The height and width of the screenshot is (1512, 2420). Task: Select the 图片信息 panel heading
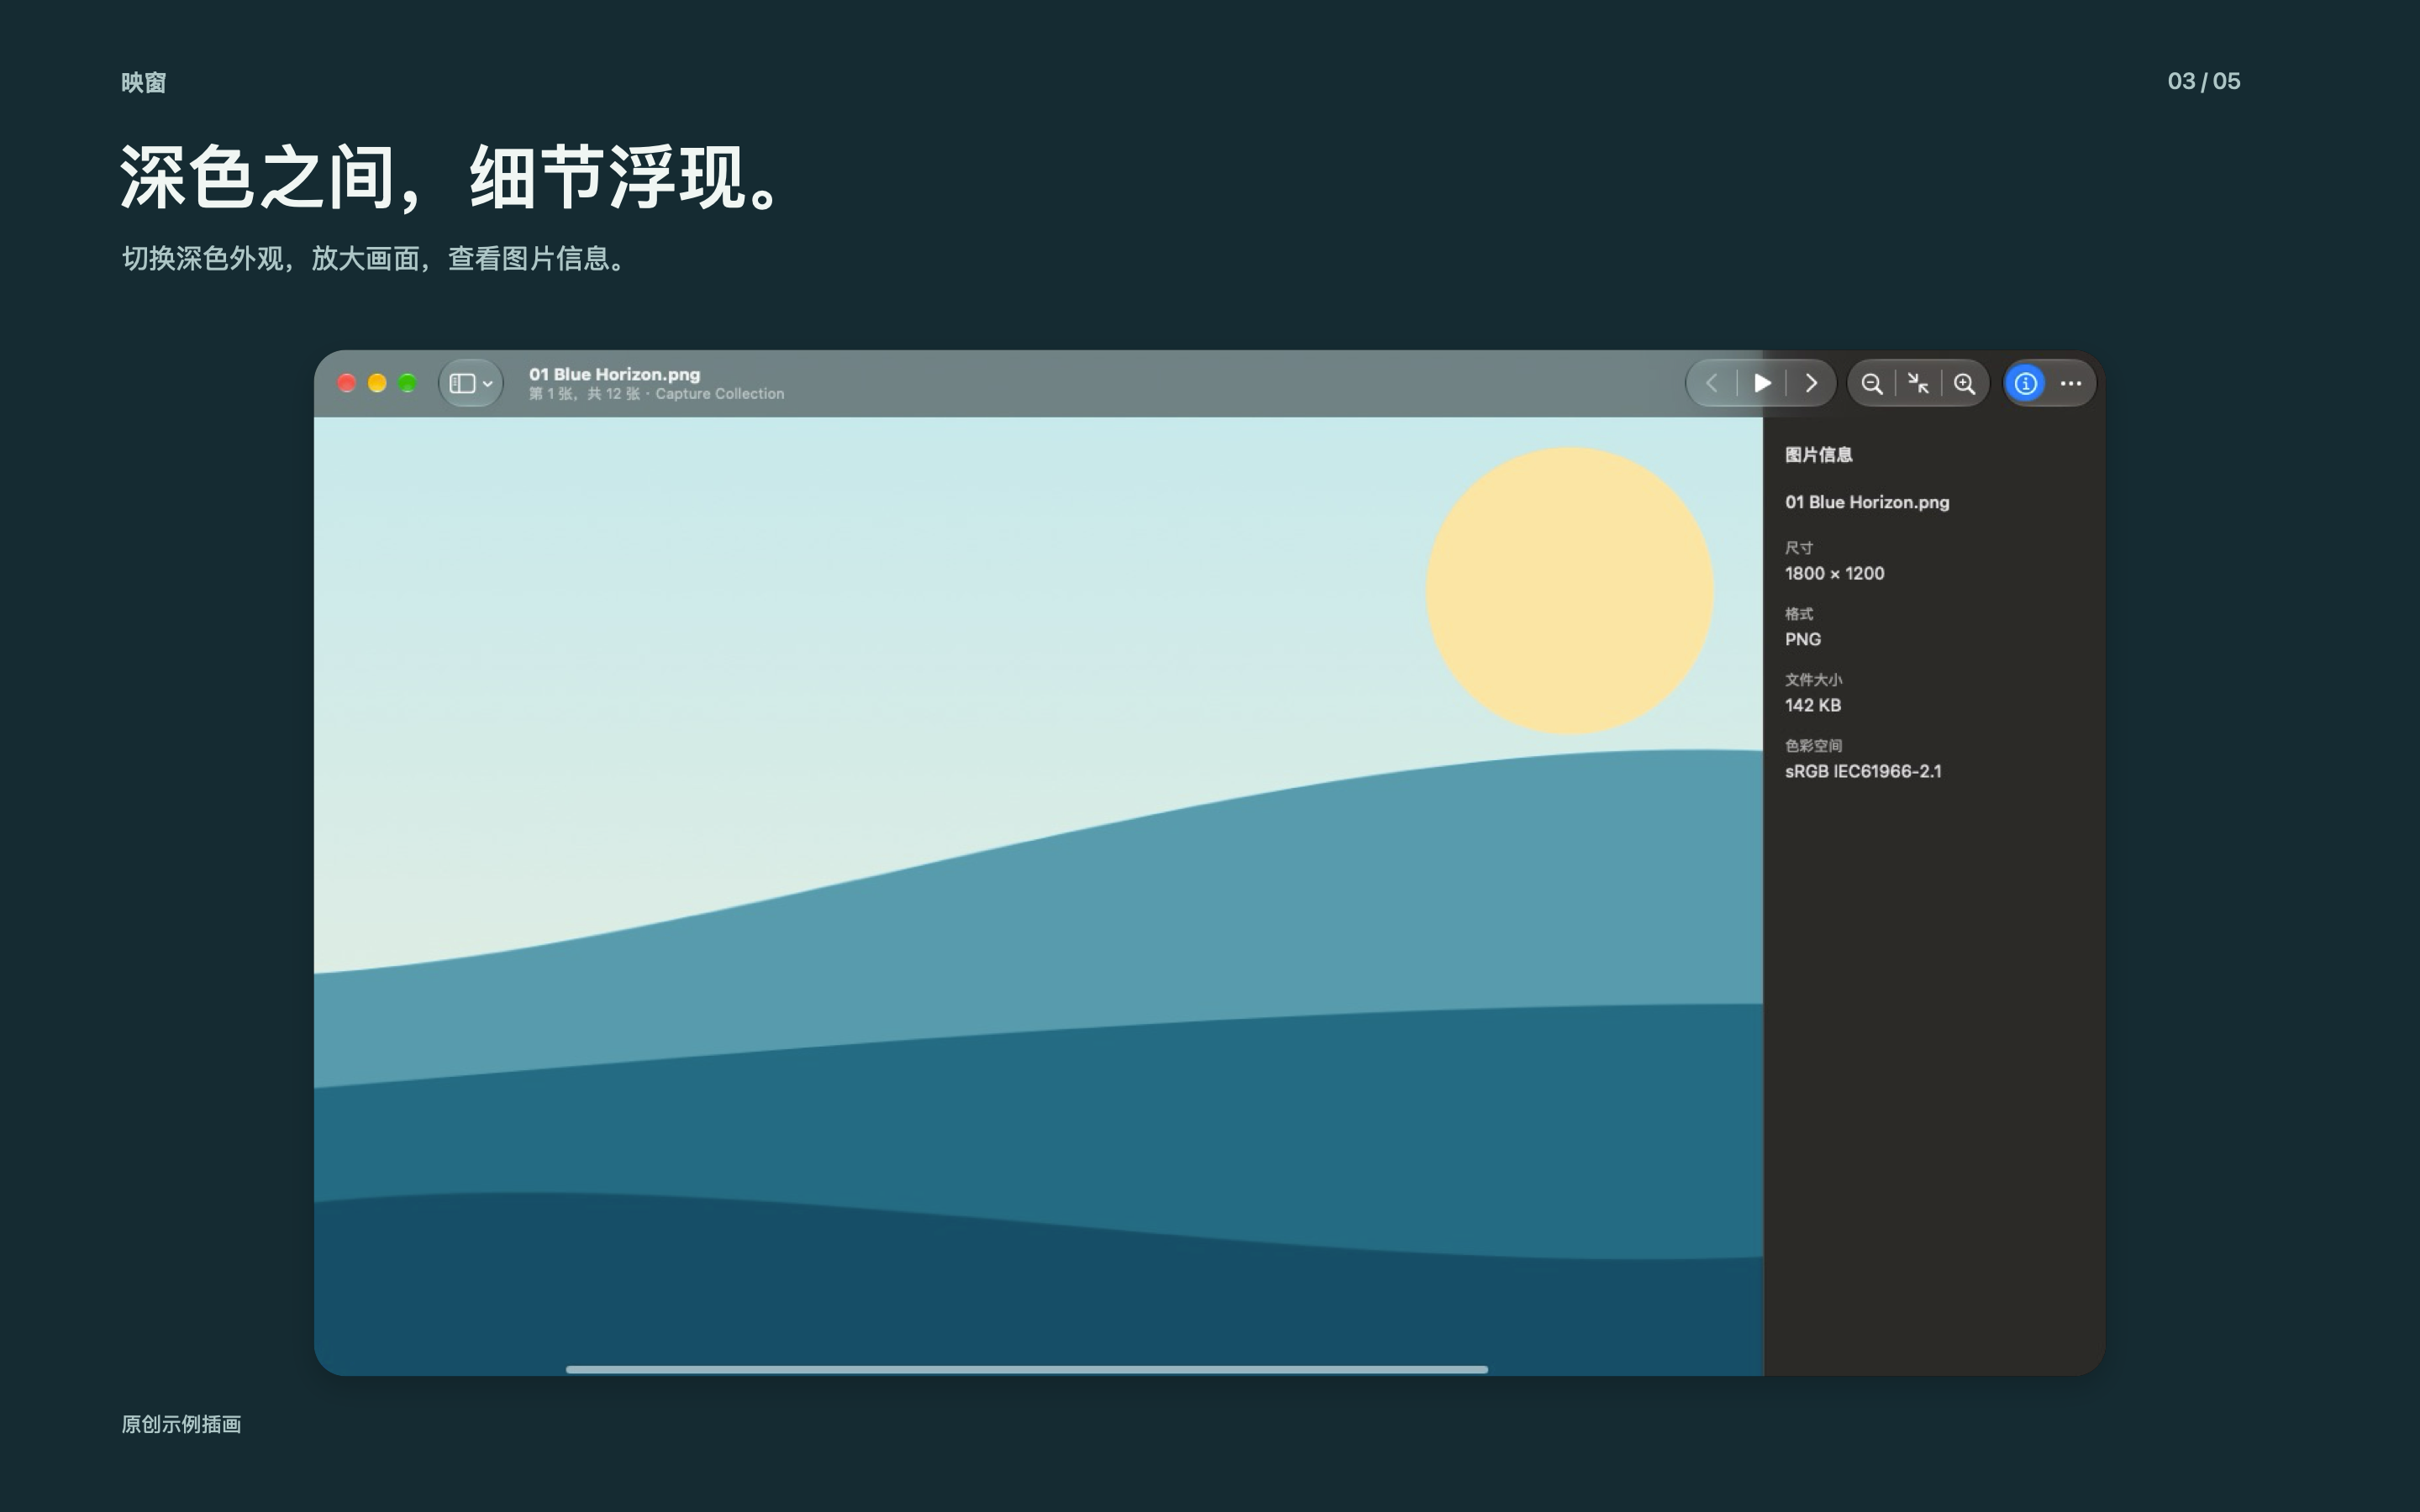pos(1819,455)
